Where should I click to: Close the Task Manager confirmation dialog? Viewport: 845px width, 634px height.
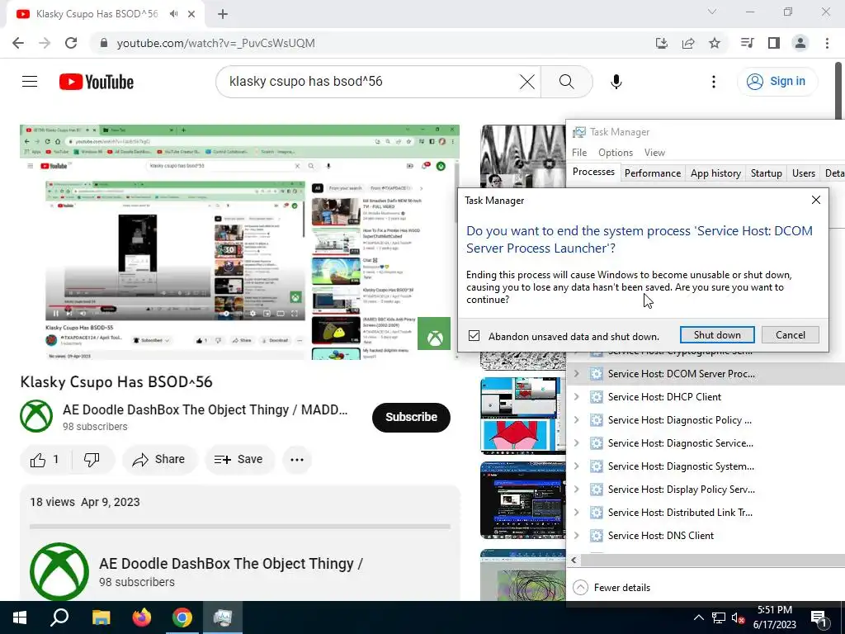pos(816,200)
